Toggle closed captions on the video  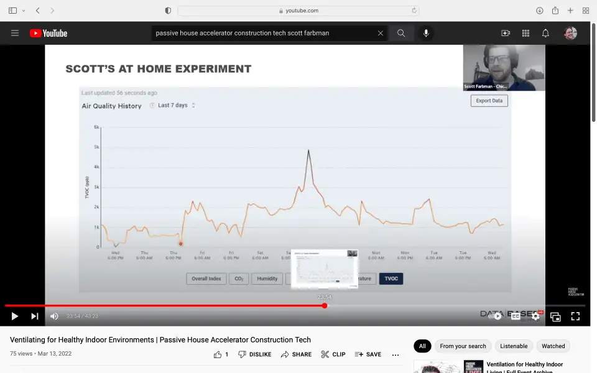516,316
